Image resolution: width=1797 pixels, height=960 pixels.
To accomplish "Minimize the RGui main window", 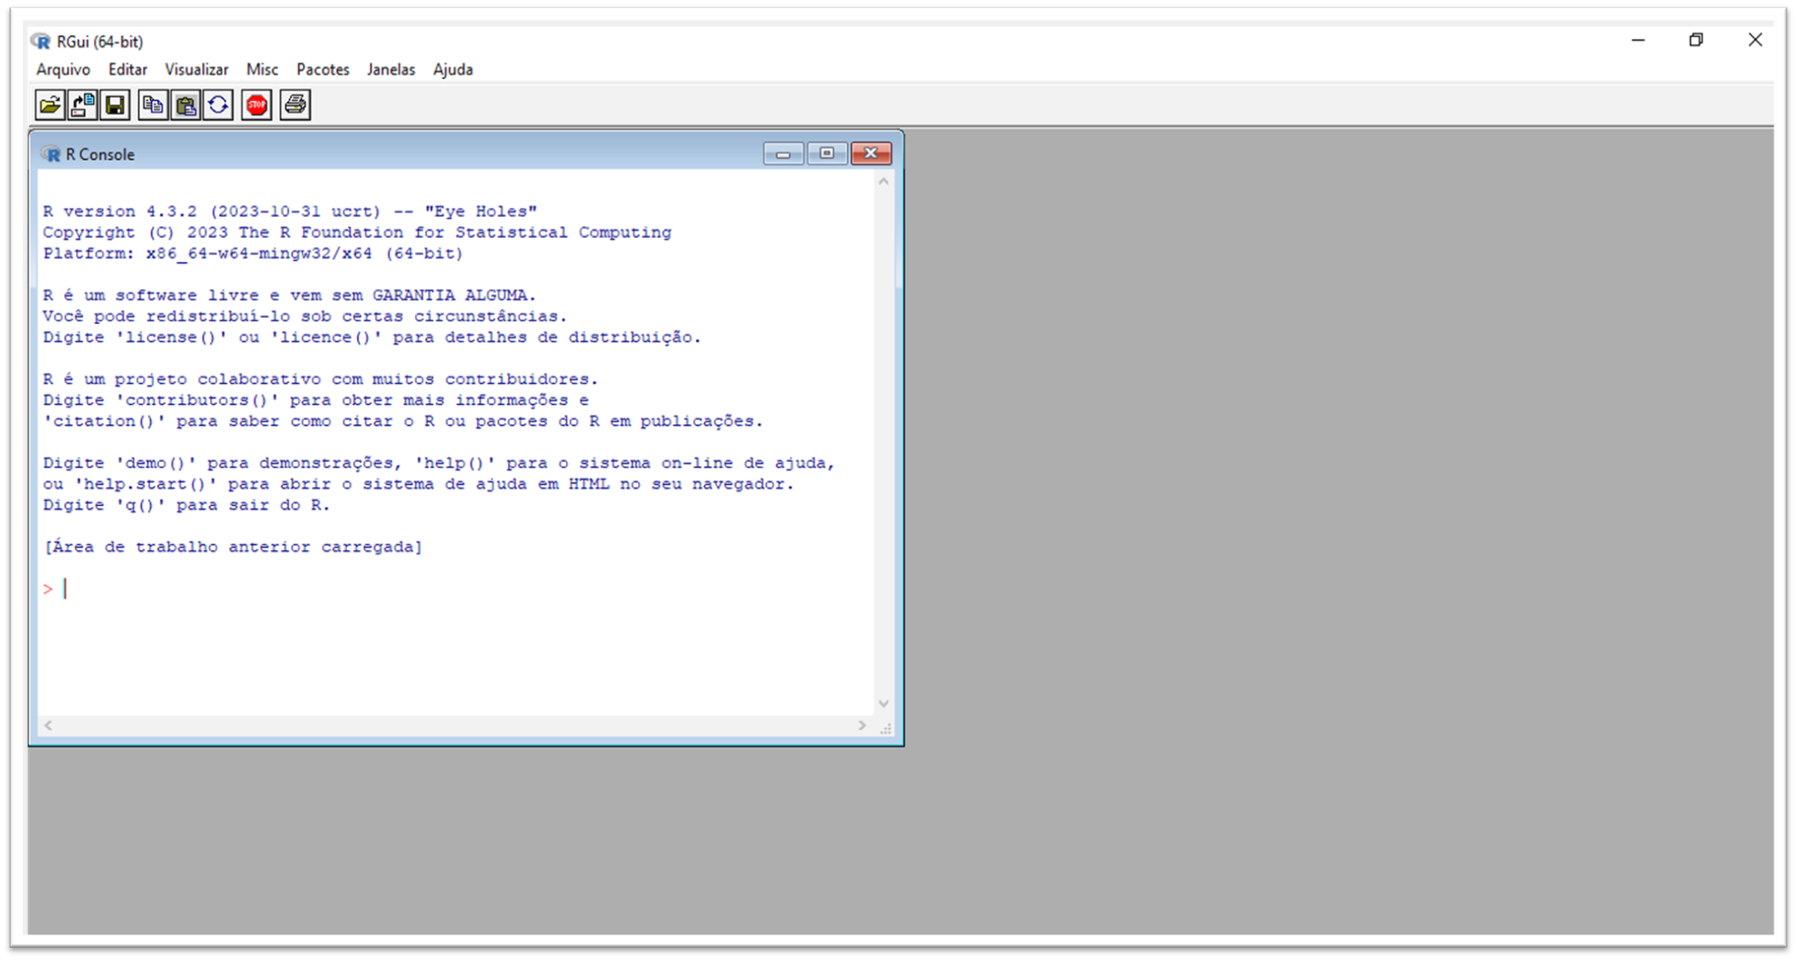I will point(1638,40).
